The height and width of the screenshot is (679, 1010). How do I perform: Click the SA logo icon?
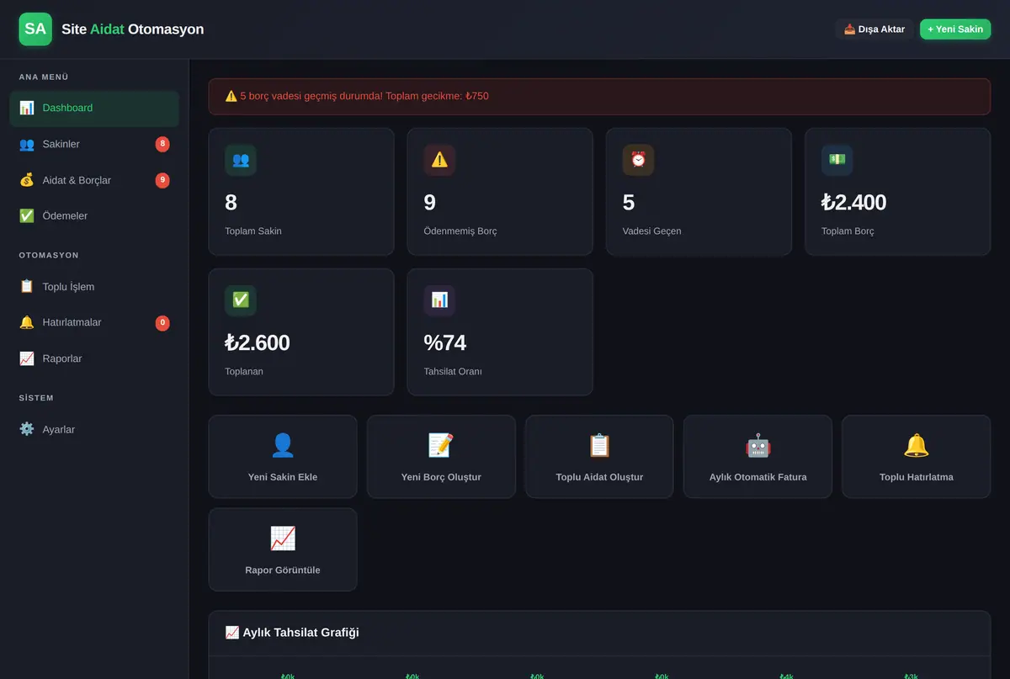[35, 29]
